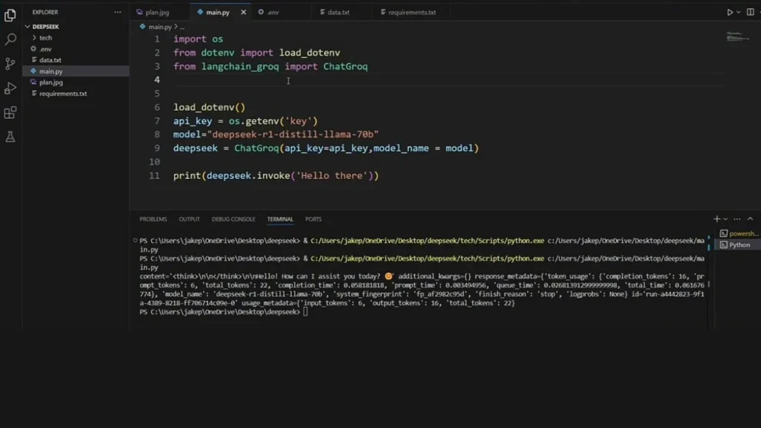Open run button dropdown arrow
Screen dimensions: 761x428
(739, 12)
